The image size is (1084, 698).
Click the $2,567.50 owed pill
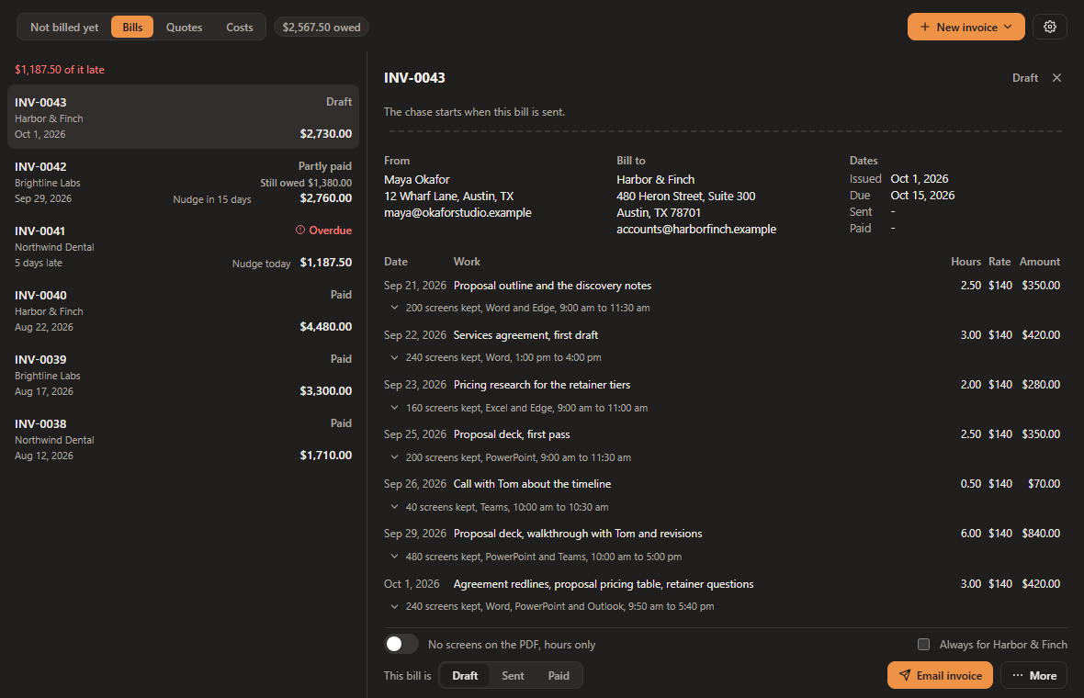(x=322, y=27)
